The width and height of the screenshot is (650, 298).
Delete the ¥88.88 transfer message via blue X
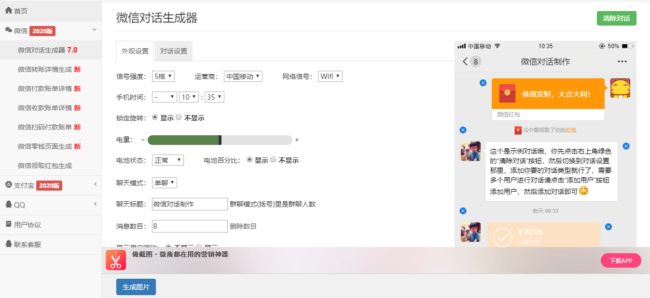click(x=609, y=227)
